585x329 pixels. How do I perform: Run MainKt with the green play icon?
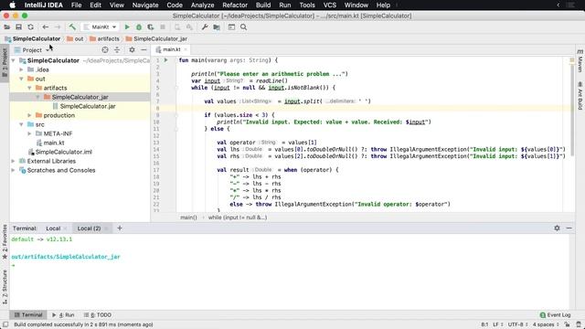(x=127, y=27)
